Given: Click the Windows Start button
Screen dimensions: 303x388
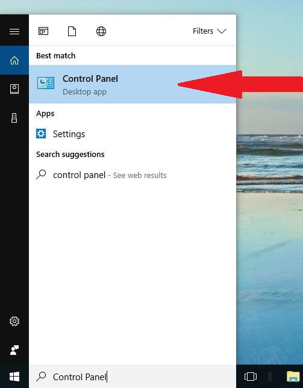Looking at the screenshot, I should coord(14,377).
